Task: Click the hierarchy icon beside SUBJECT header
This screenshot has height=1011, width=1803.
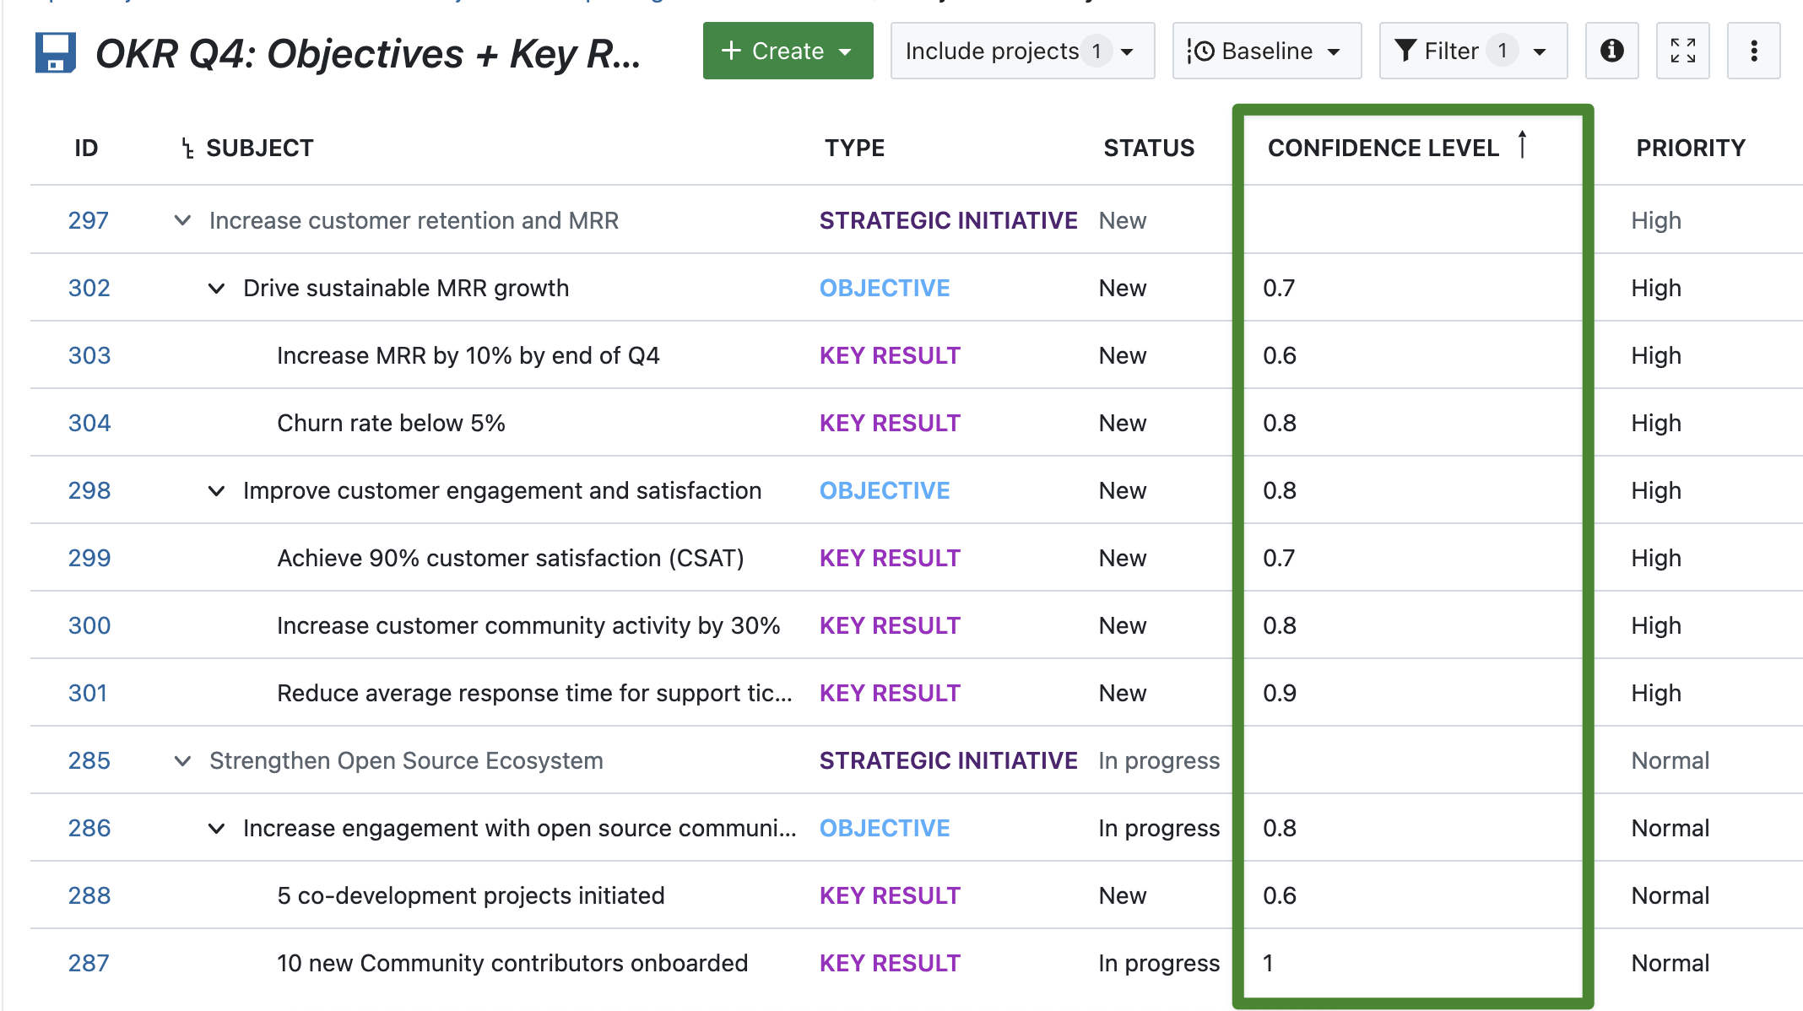Action: pos(186,147)
